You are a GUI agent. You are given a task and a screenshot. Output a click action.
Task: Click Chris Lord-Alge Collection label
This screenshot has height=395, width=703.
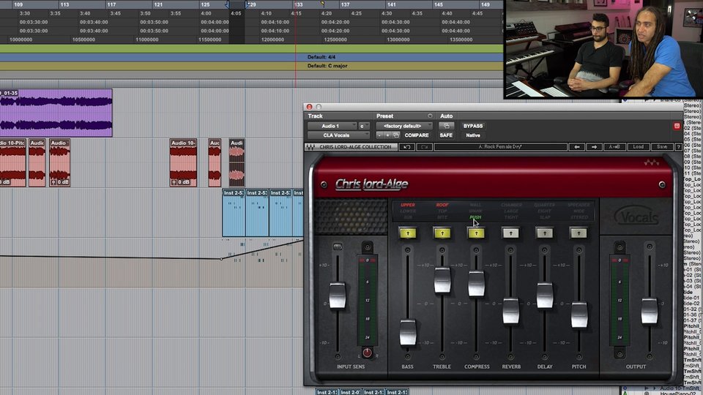pos(355,147)
